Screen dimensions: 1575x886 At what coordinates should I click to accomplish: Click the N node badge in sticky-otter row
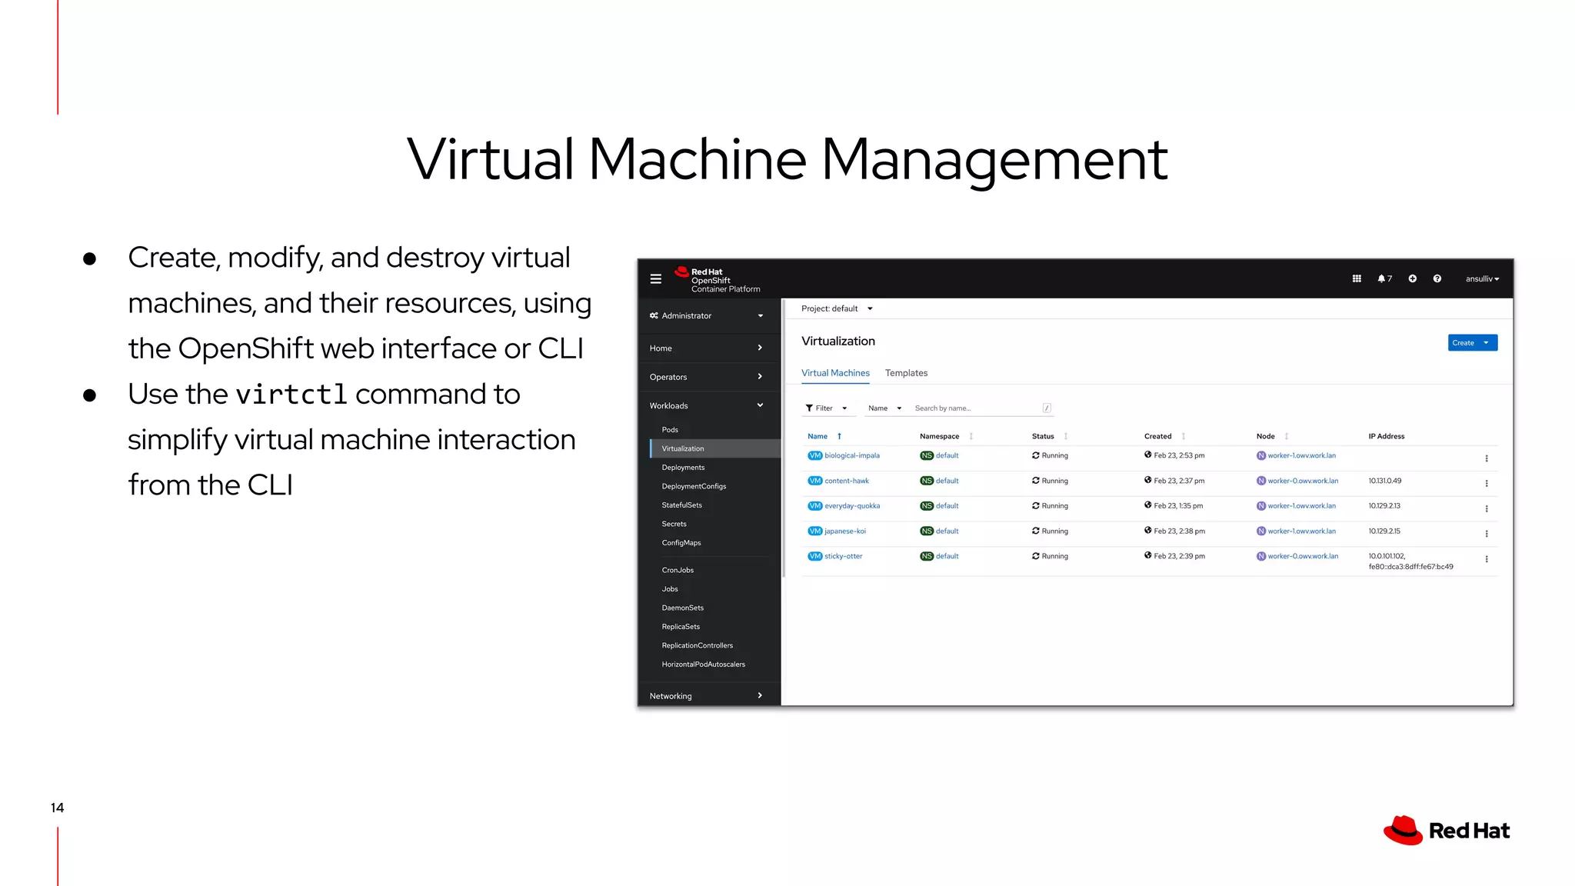click(x=1261, y=556)
